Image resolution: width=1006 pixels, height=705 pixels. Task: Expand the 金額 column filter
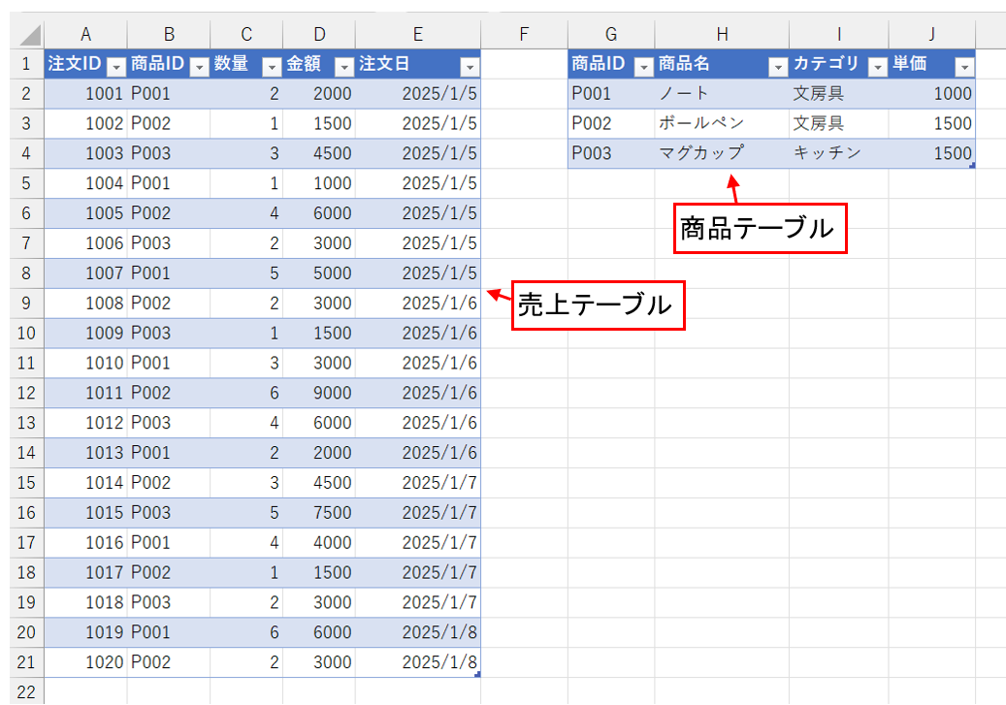344,66
